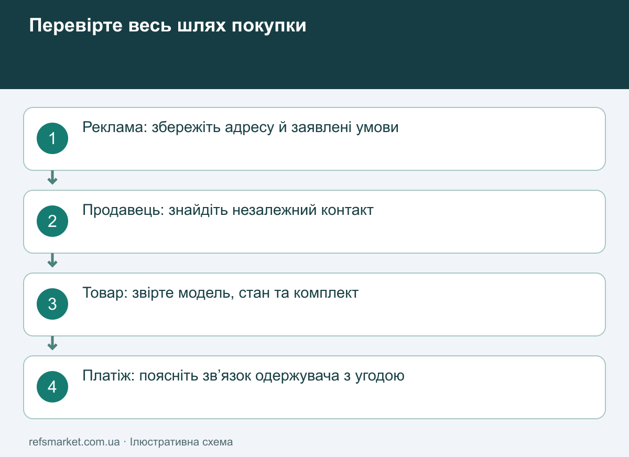This screenshot has height=457, width=629.
Task: Click the heading "Перевірте весь шлях покупки"
Action: coord(168,26)
